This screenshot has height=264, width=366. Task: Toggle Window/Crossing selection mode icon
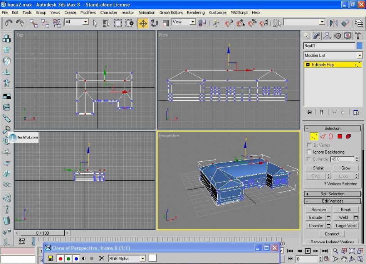click(129, 23)
